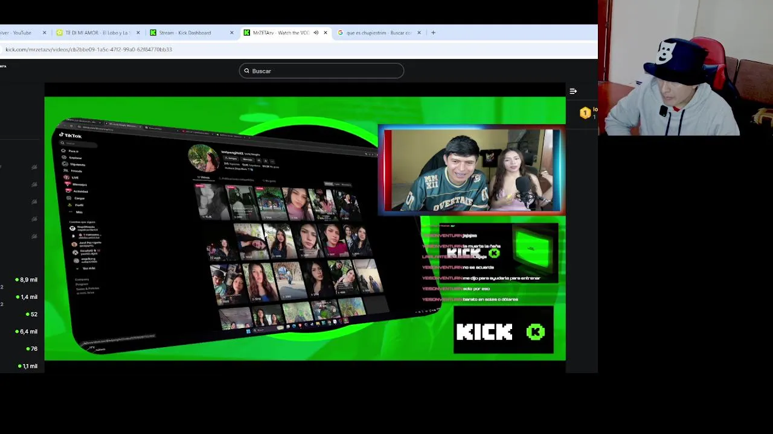773x434 pixels.
Task: Click the magnifier icon in Buscar
Action: coord(246,71)
